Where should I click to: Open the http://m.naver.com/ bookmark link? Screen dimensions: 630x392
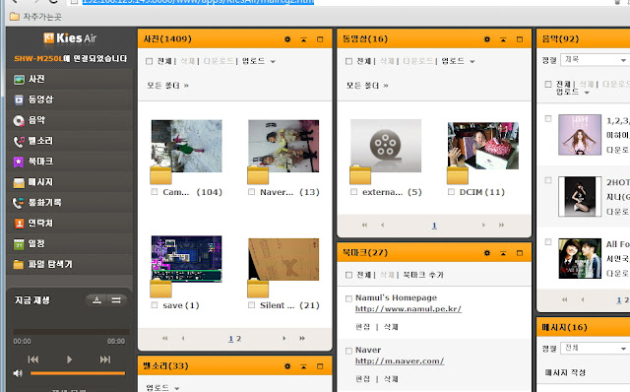tap(400, 361)
